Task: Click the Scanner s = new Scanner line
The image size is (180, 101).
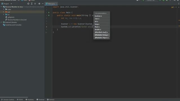Action: (77, 24)
